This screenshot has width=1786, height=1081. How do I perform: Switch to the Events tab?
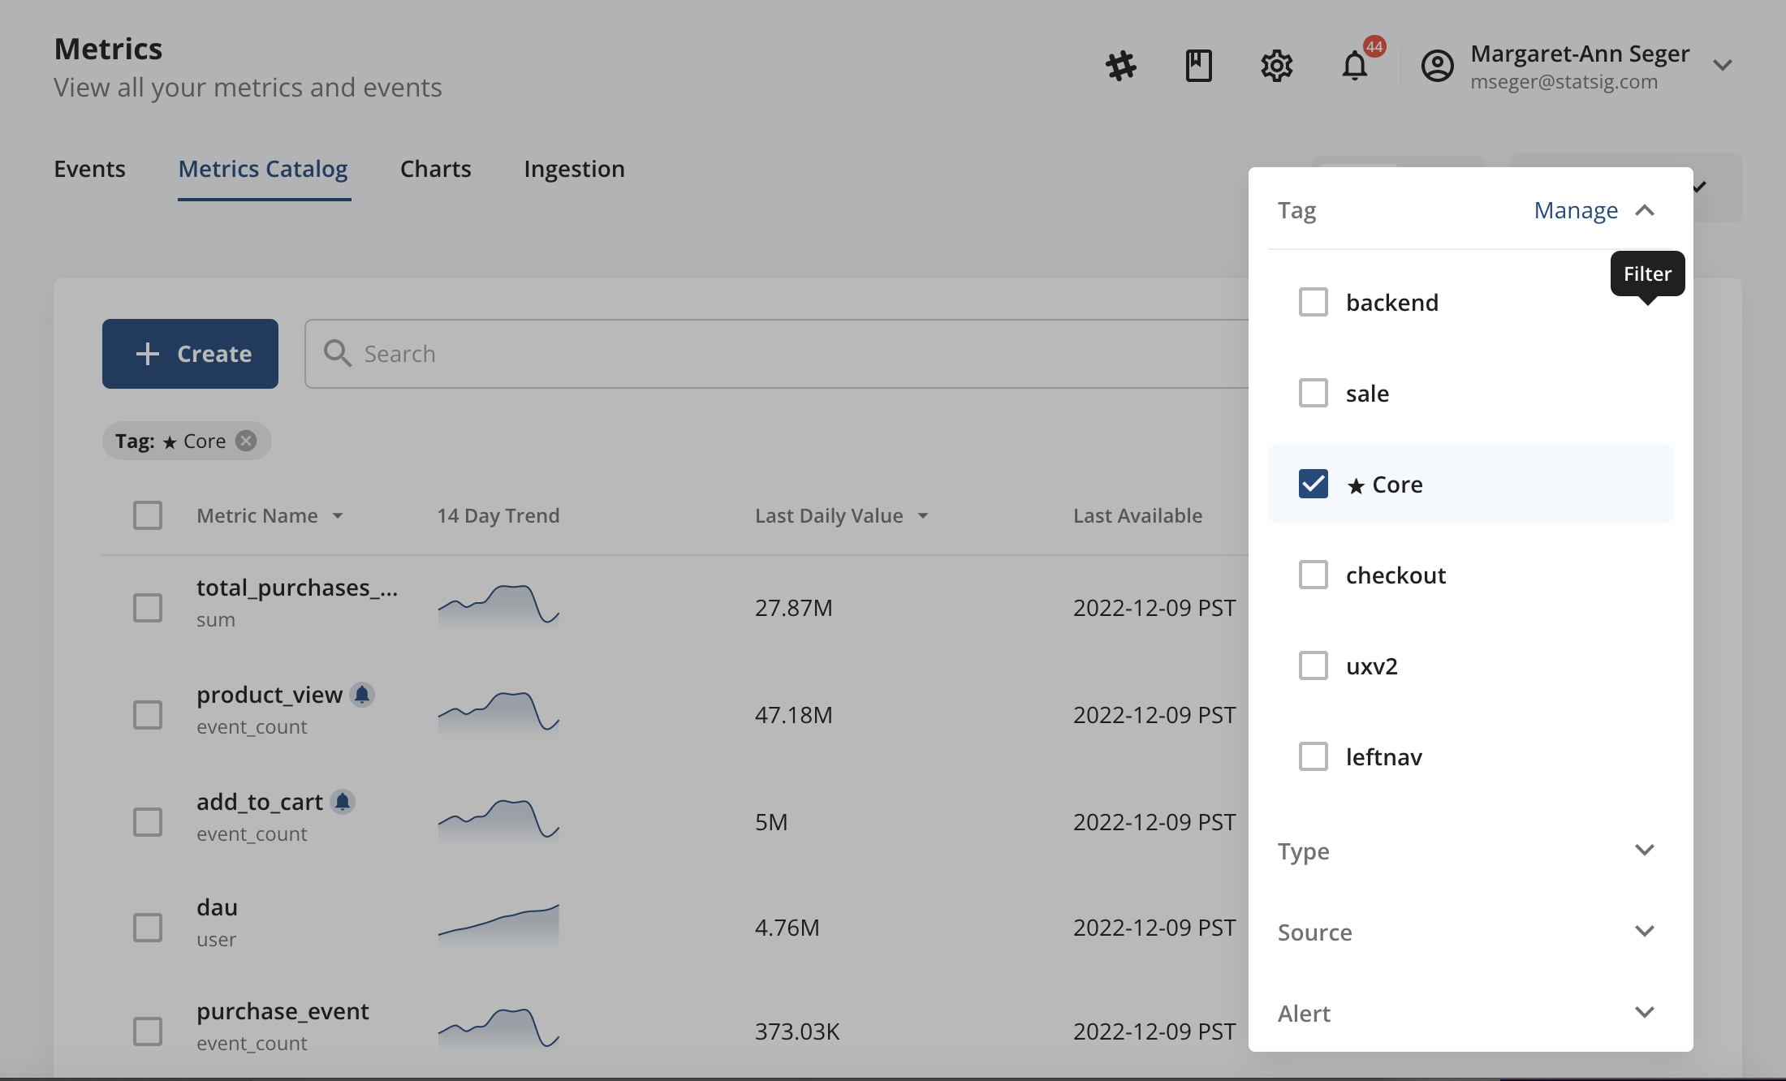click(x=88, y=168)
